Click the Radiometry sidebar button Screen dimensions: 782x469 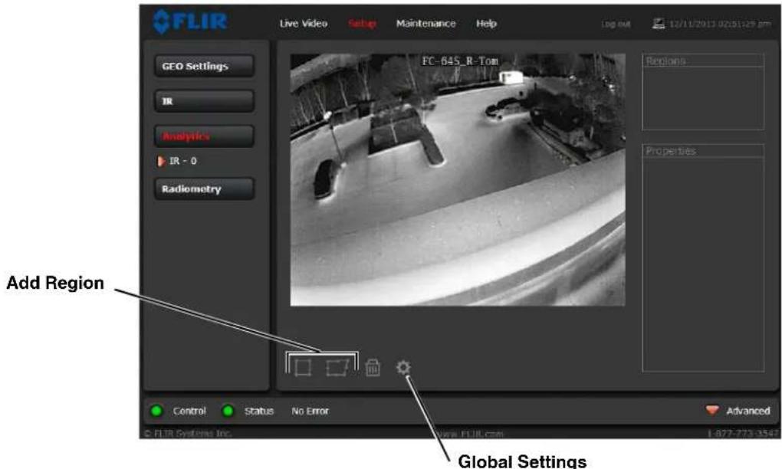tap(205, 189)
